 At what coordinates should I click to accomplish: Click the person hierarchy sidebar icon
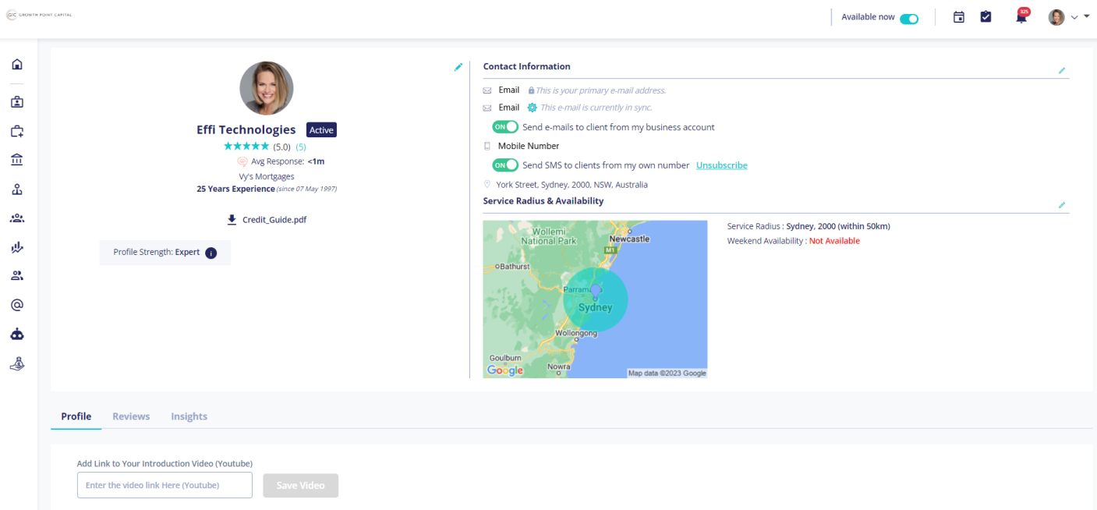[17, 189]
